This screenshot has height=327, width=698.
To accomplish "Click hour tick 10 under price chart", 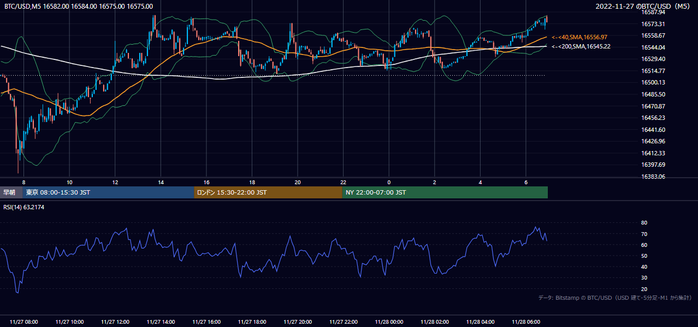I will pyautogui.click(x=69, y=182).
